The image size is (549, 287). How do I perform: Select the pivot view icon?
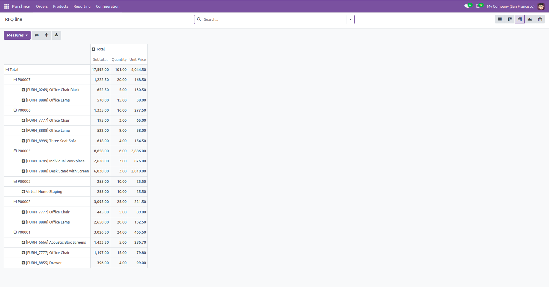tap(520, 19)
